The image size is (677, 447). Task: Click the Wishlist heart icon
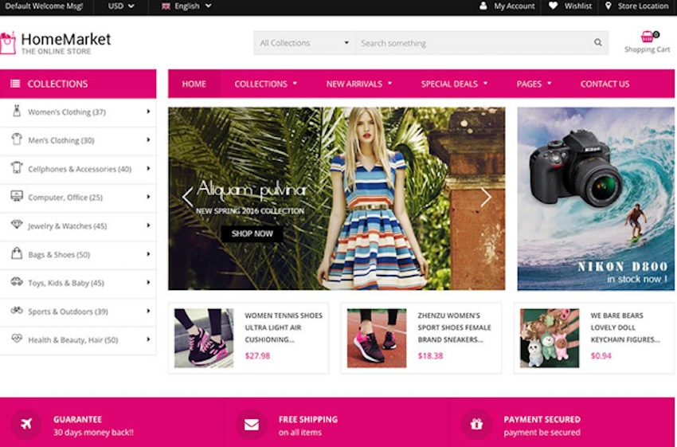pos(553,6)
